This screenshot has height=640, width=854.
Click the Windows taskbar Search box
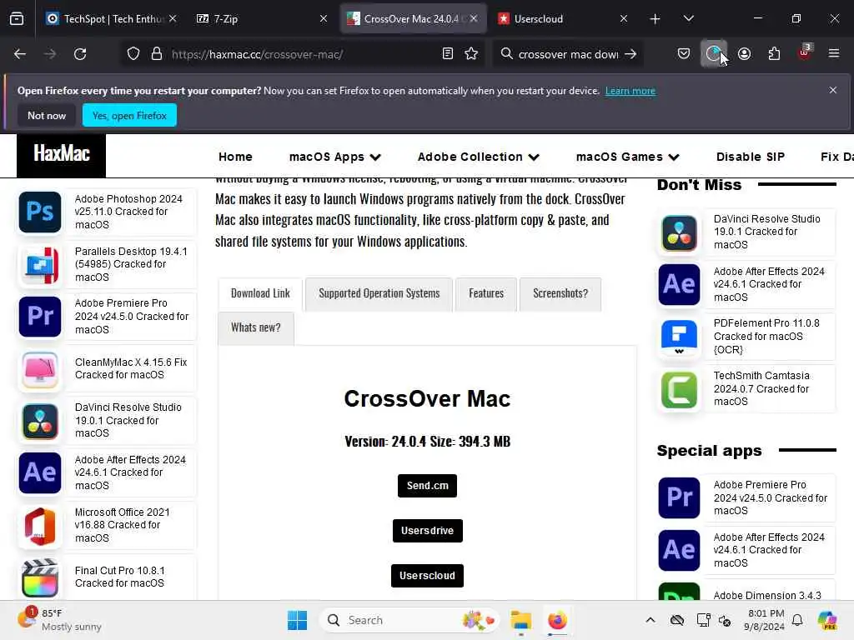click(409, 620)
